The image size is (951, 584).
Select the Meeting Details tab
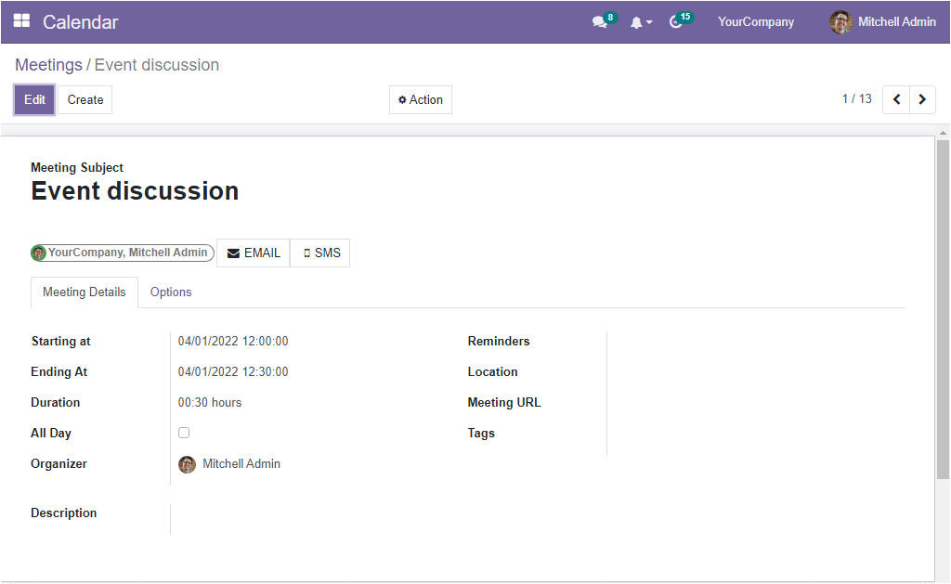click(85, 292)
